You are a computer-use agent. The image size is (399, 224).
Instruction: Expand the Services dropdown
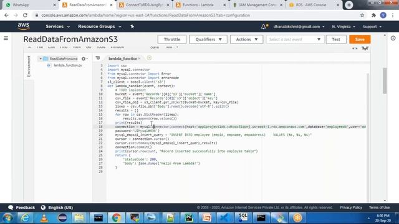tap(57, 26)
